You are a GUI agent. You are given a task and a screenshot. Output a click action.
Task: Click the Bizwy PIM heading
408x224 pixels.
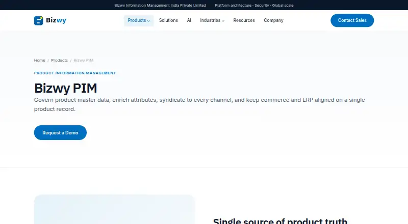click(x=66, y=88)
